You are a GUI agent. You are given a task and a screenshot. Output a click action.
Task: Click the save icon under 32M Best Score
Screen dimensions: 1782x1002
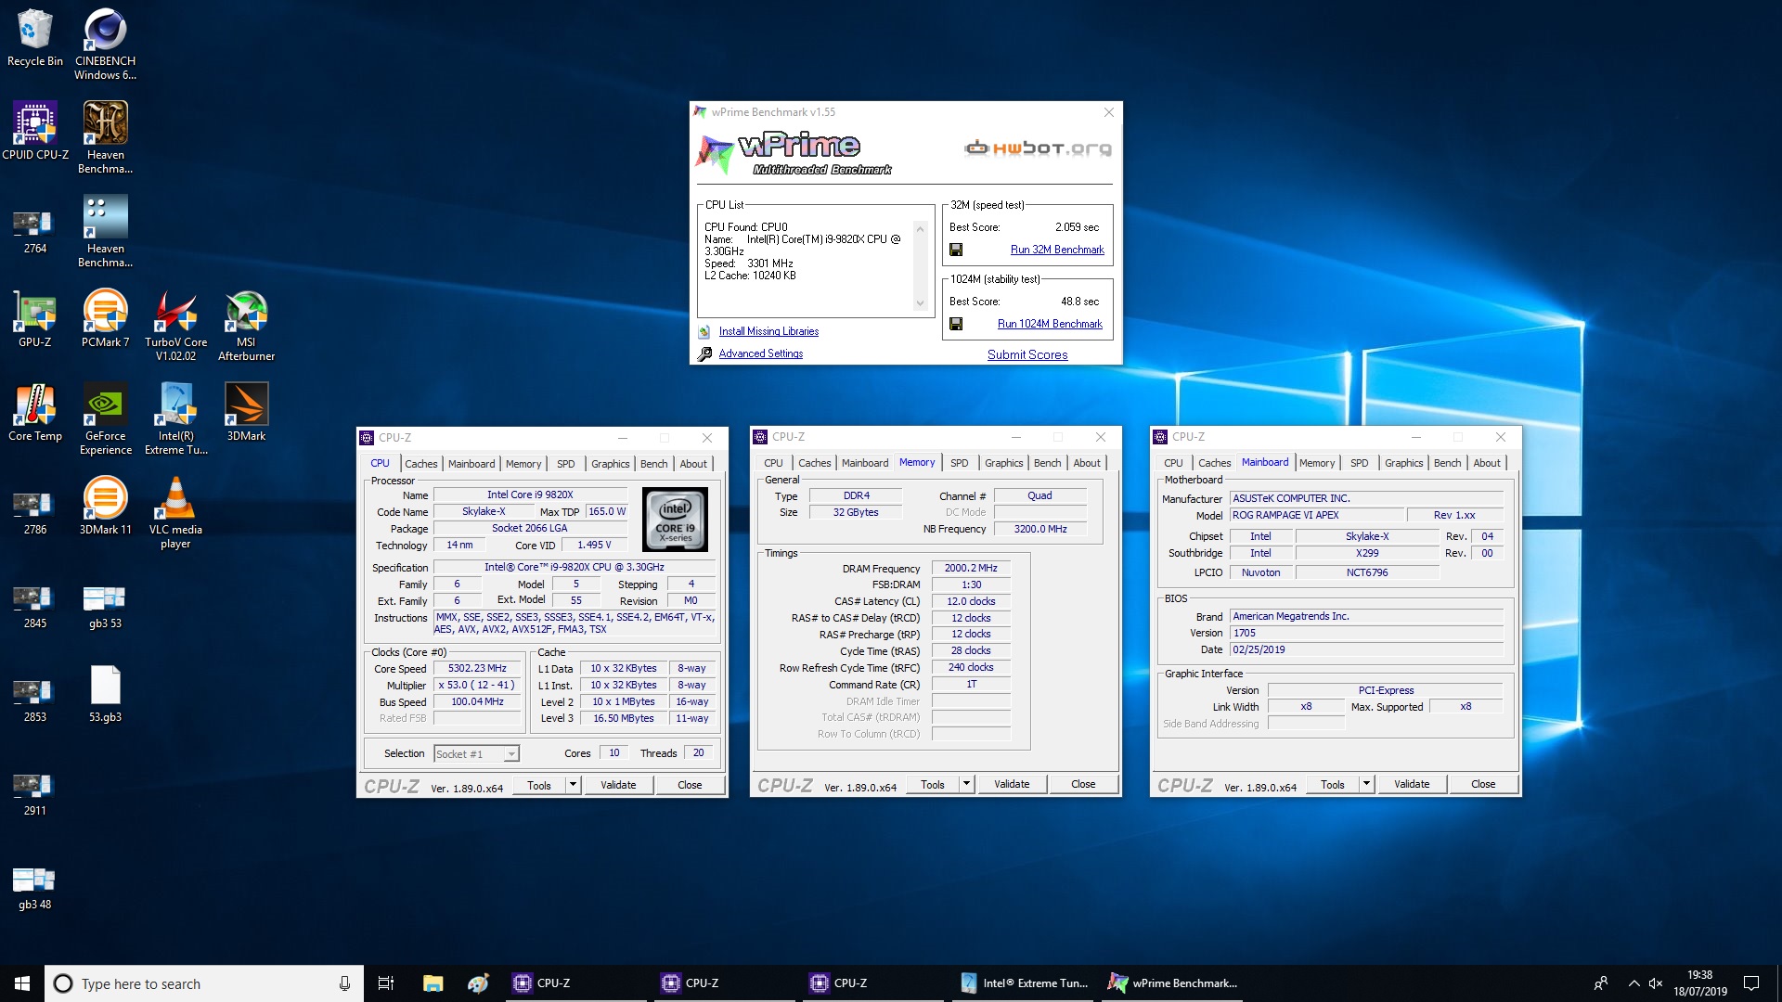click(956, 250)
